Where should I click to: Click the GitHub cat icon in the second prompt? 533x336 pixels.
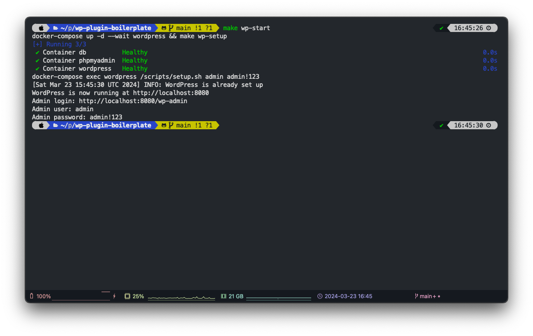click(x=164, y=126)
